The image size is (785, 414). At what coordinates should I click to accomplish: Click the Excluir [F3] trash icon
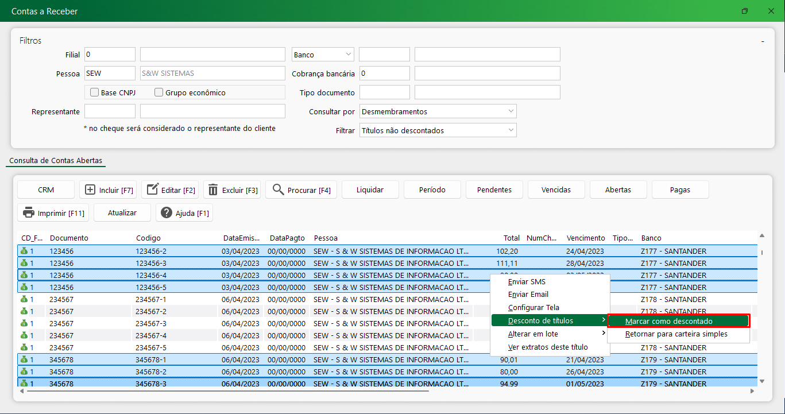[214, 190]
